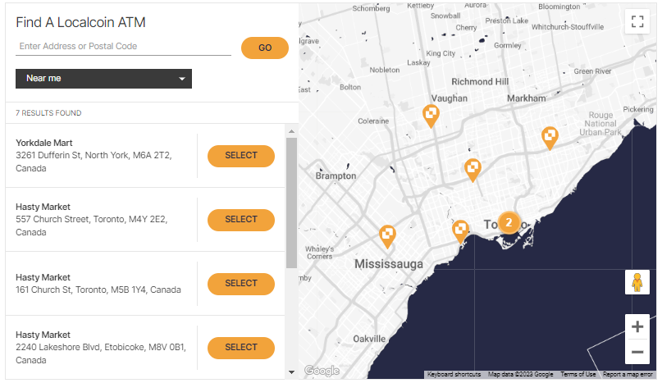The image size is (662, 383).
Task: Open the ATM marker near Vaughan
Action: [431, 116]
